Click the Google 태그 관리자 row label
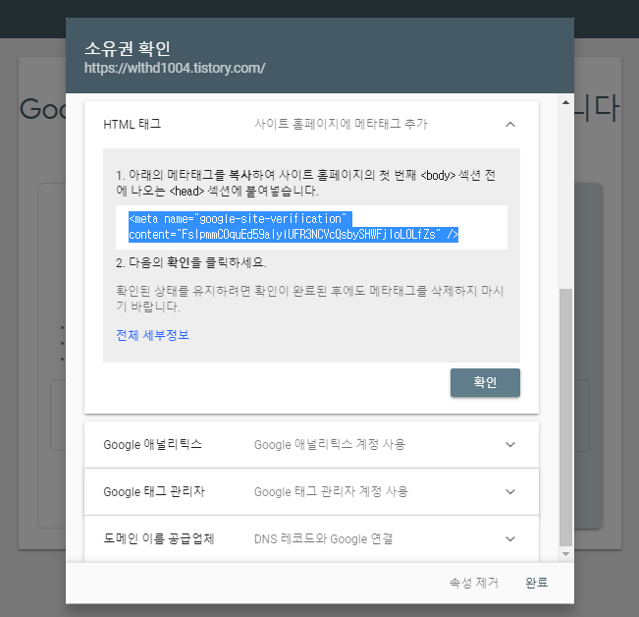The width and height of the screenshot is (639, 617). click(154, 492)
